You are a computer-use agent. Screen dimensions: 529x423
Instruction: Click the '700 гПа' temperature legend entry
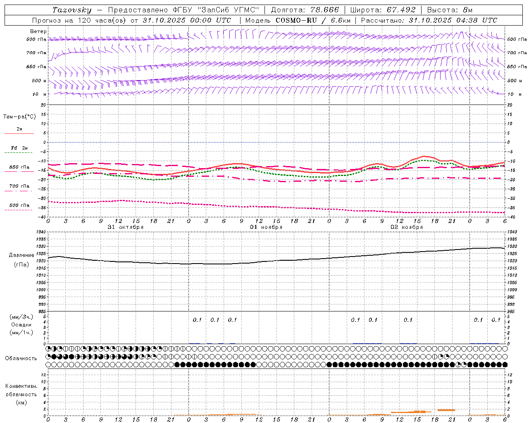click(19, 186)
